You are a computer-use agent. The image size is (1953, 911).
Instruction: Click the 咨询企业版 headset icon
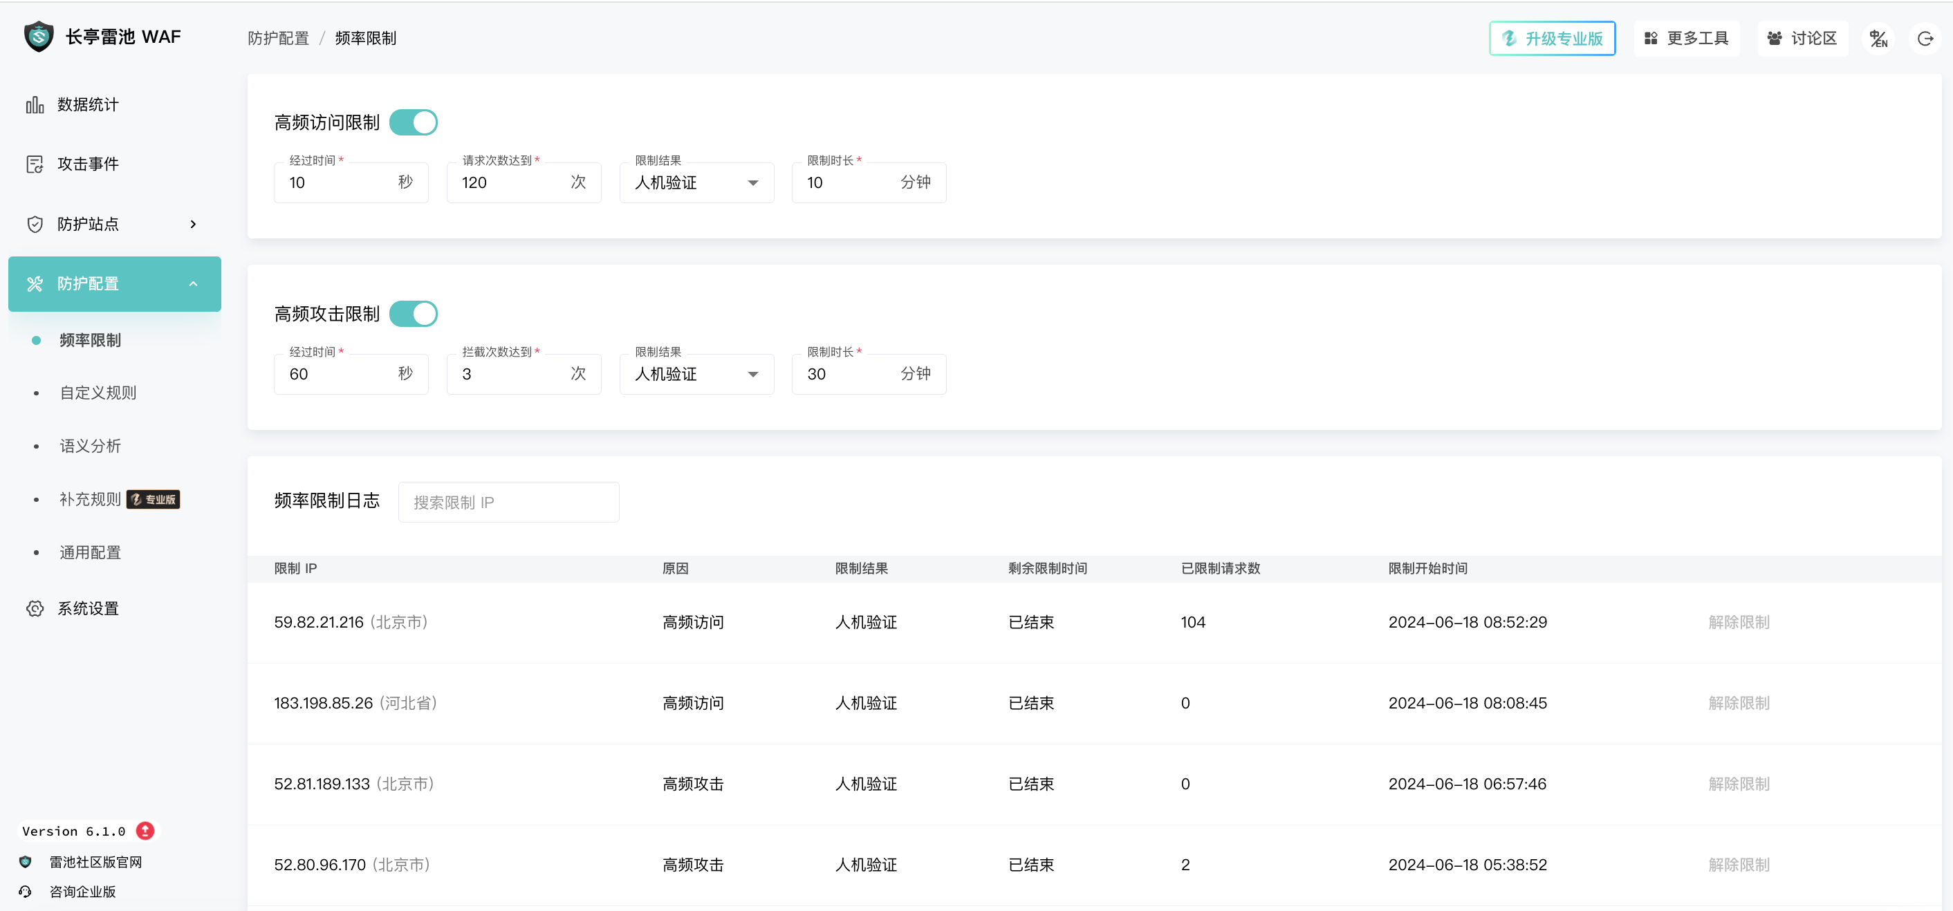coord(25,891)
